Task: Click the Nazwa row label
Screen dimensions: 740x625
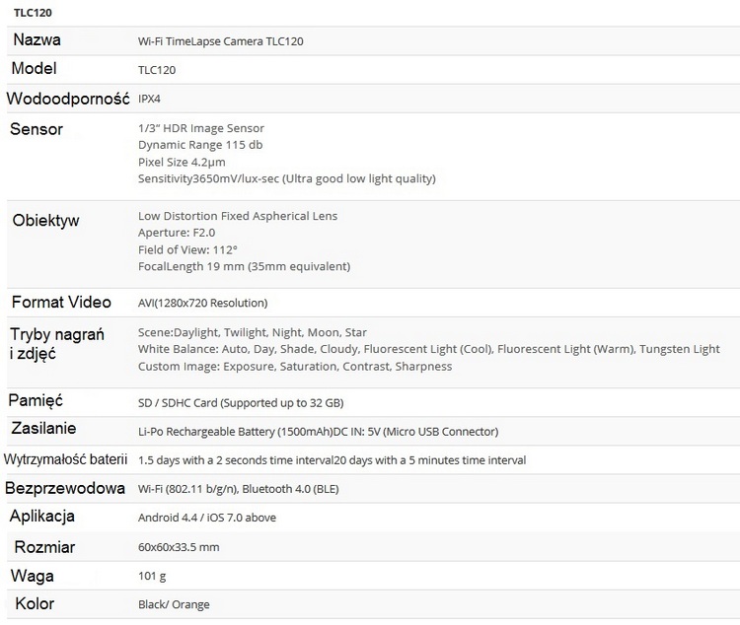Action: pyautogui.click(x=37, y=40)
